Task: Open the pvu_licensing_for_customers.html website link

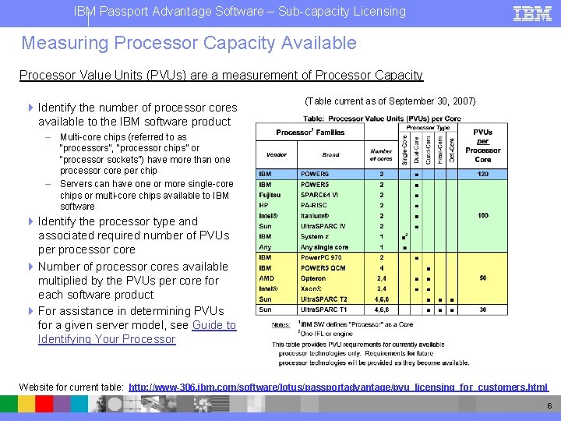Action: tap(338, 387)
